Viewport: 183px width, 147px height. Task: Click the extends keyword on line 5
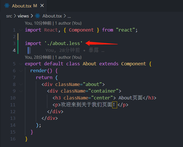point(109,64)
